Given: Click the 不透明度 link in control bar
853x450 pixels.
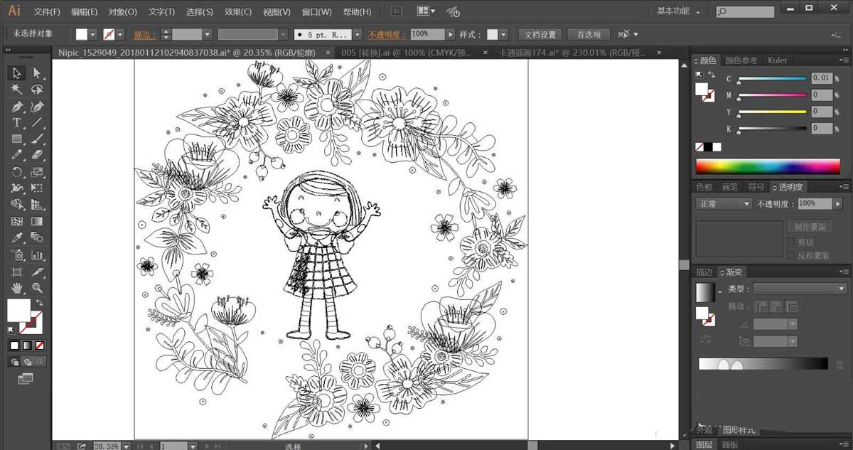Looking at the screenshot, I should (387, 34).
